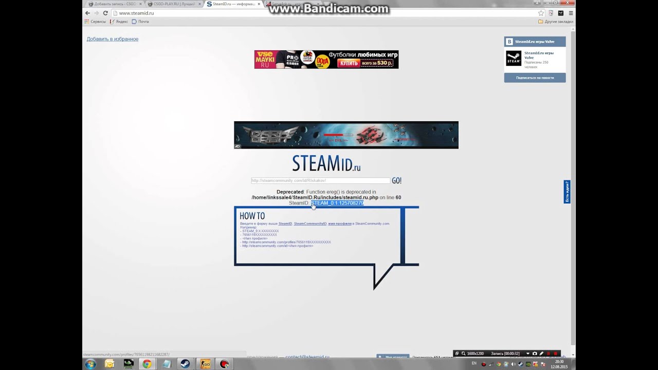This screenshot has width=658, height=370.
Task: Click the 'STEAM_0:X:XXXXXXXX' example line
Action: point(260,231)
